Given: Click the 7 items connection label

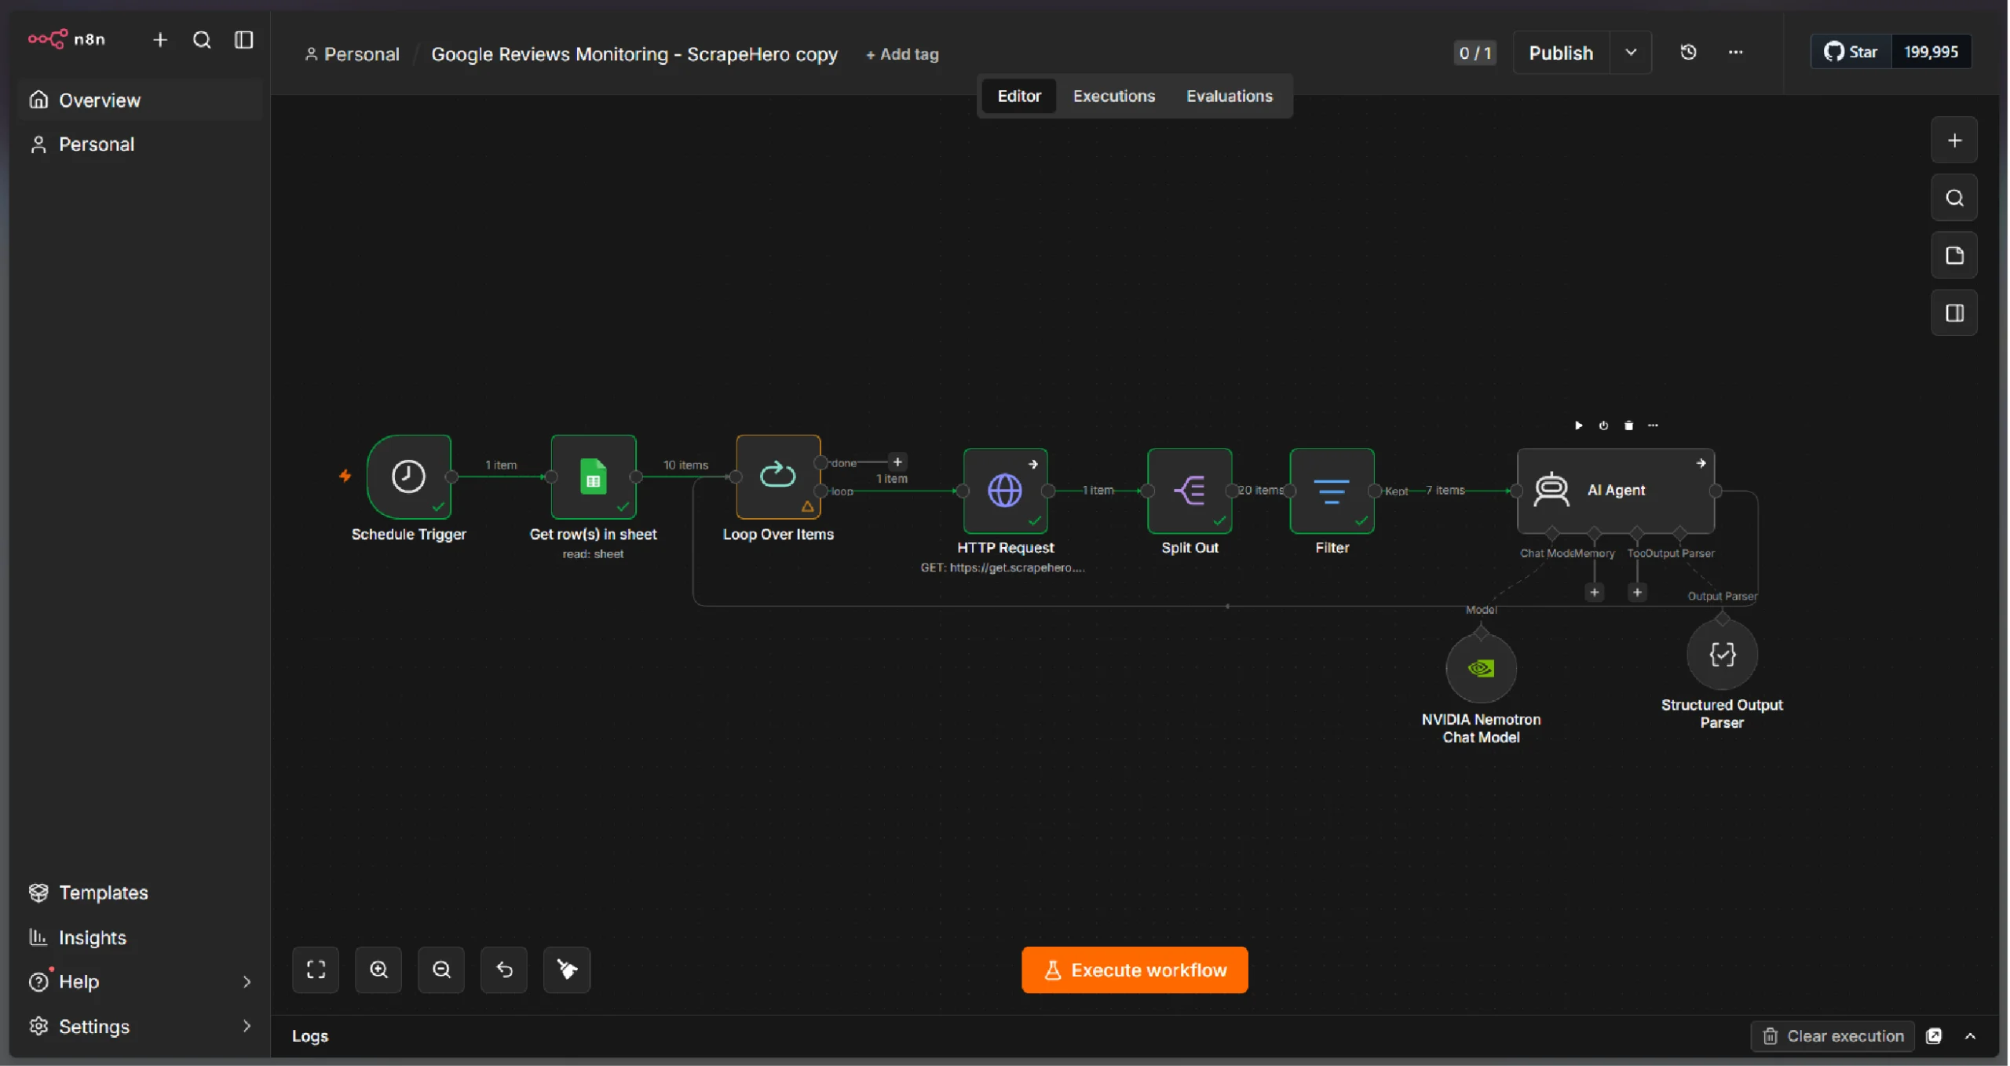Looking at the screenshot, I should click(1445, 490).
